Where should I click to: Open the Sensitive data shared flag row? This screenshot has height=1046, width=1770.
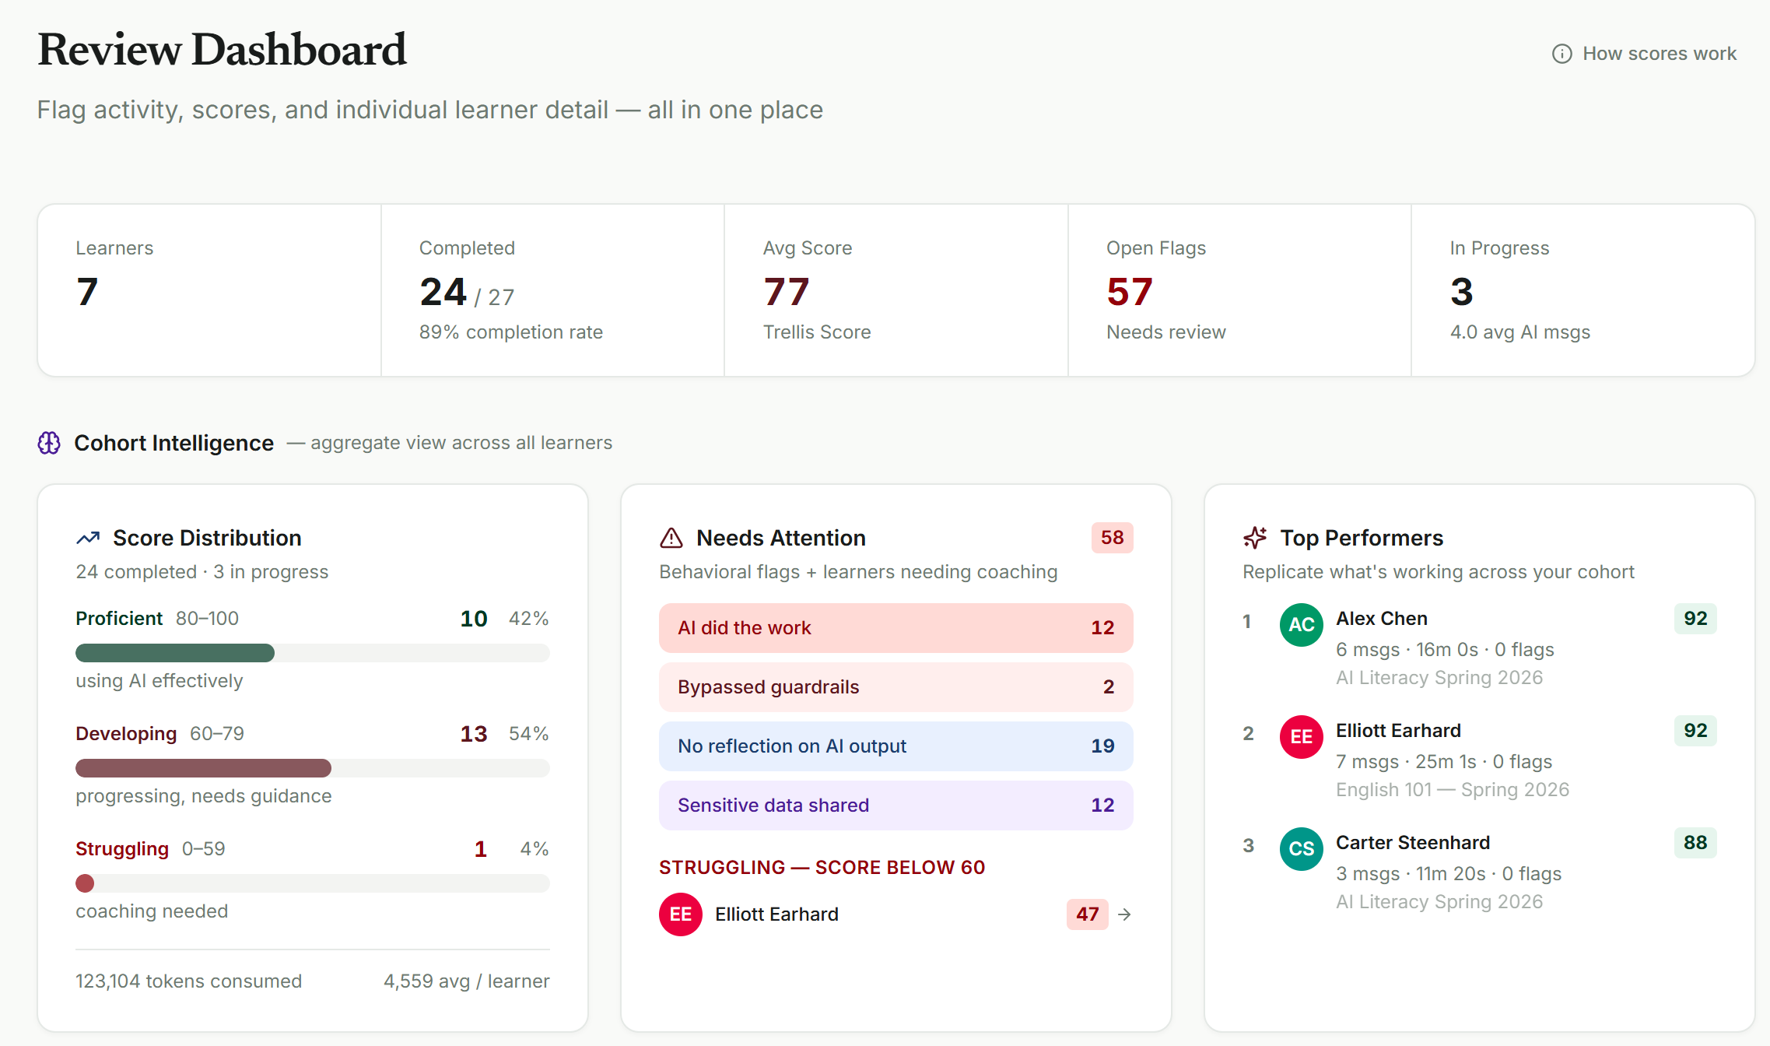click(896, 806)
